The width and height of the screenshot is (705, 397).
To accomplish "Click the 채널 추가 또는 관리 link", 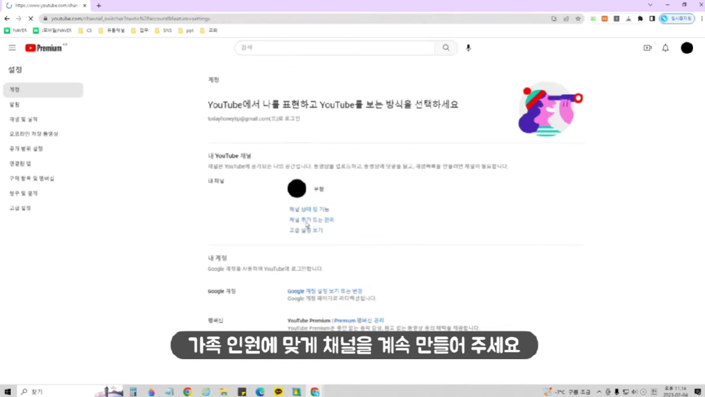I will 312,220.
